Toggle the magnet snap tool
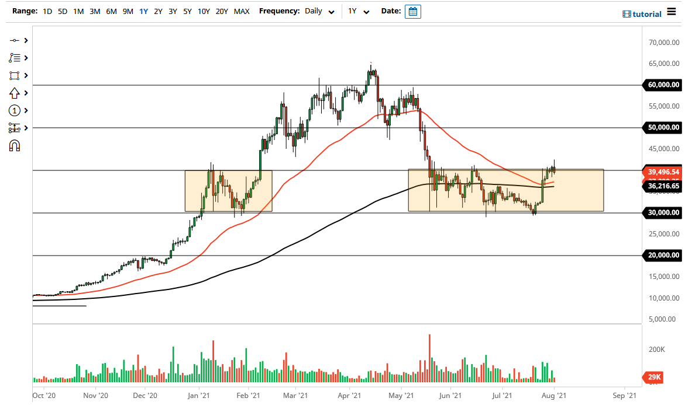This screenshot has height=405, width=685. click(15, 146)
